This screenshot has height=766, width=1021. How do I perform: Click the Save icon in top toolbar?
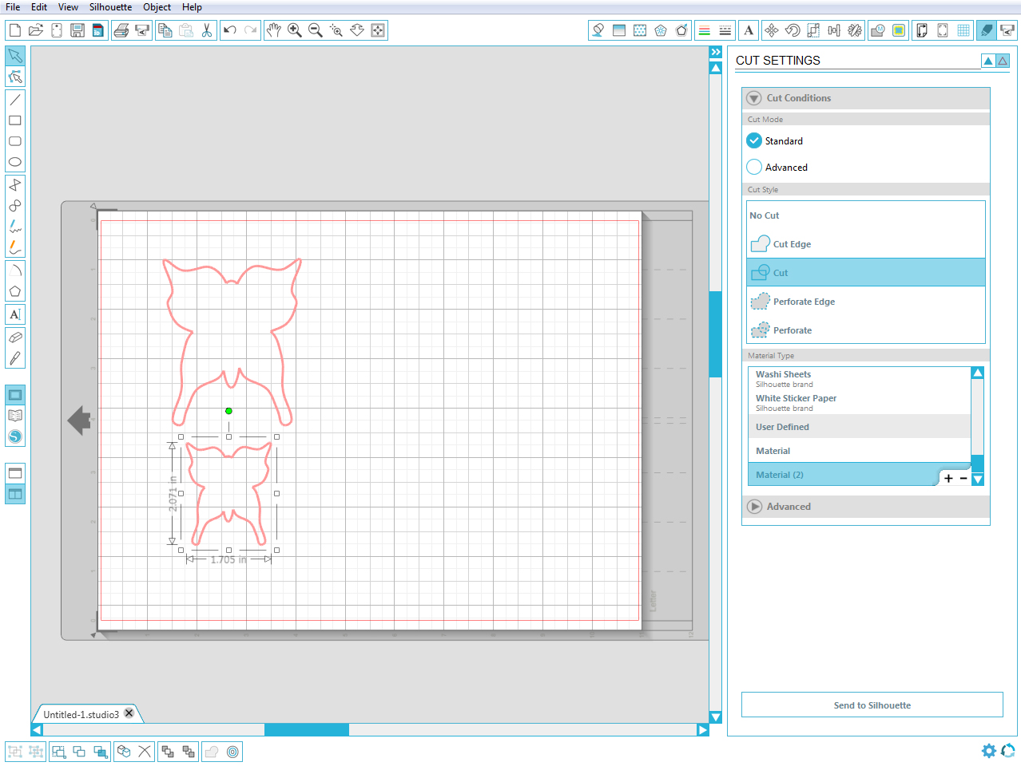pyautogui.click(x=77, y=30)
